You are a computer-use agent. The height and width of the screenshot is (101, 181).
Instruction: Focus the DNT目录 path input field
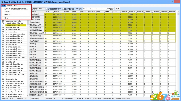point(98,9)
